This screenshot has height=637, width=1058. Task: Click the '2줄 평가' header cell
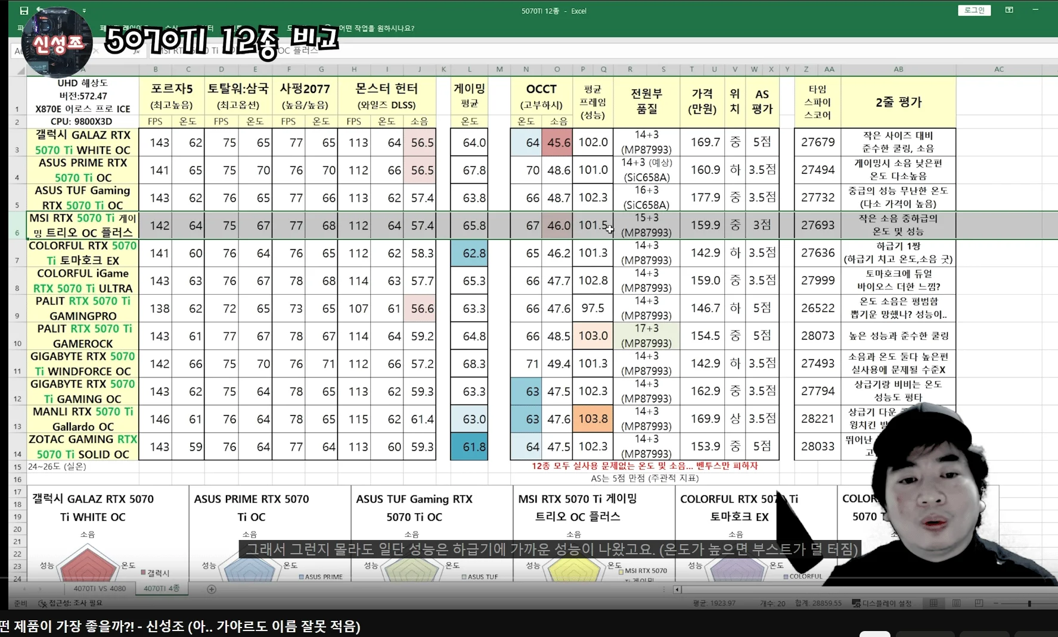tap(898, 101)
